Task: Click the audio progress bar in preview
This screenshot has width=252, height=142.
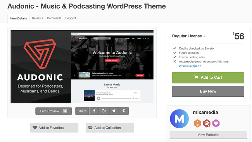Action: click(117, 98)
